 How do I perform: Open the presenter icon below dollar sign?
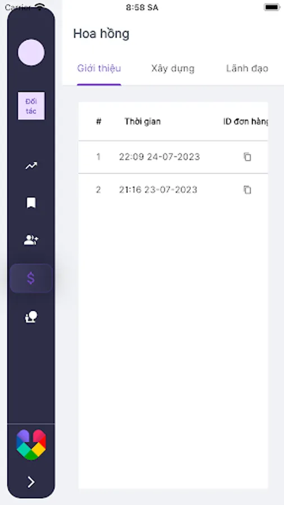(31, 317)
